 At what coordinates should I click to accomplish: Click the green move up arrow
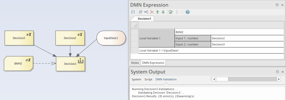click(157, 12)
